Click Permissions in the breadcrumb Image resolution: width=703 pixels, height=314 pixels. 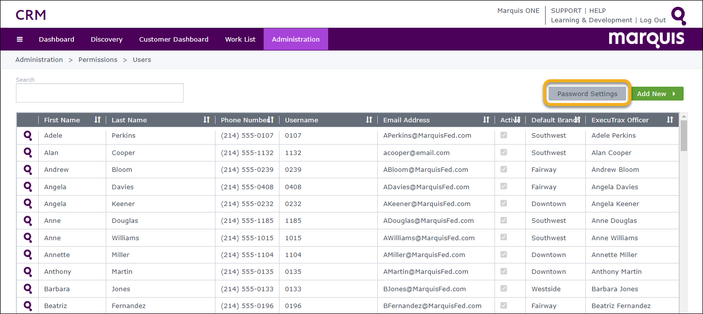(98, 59)
